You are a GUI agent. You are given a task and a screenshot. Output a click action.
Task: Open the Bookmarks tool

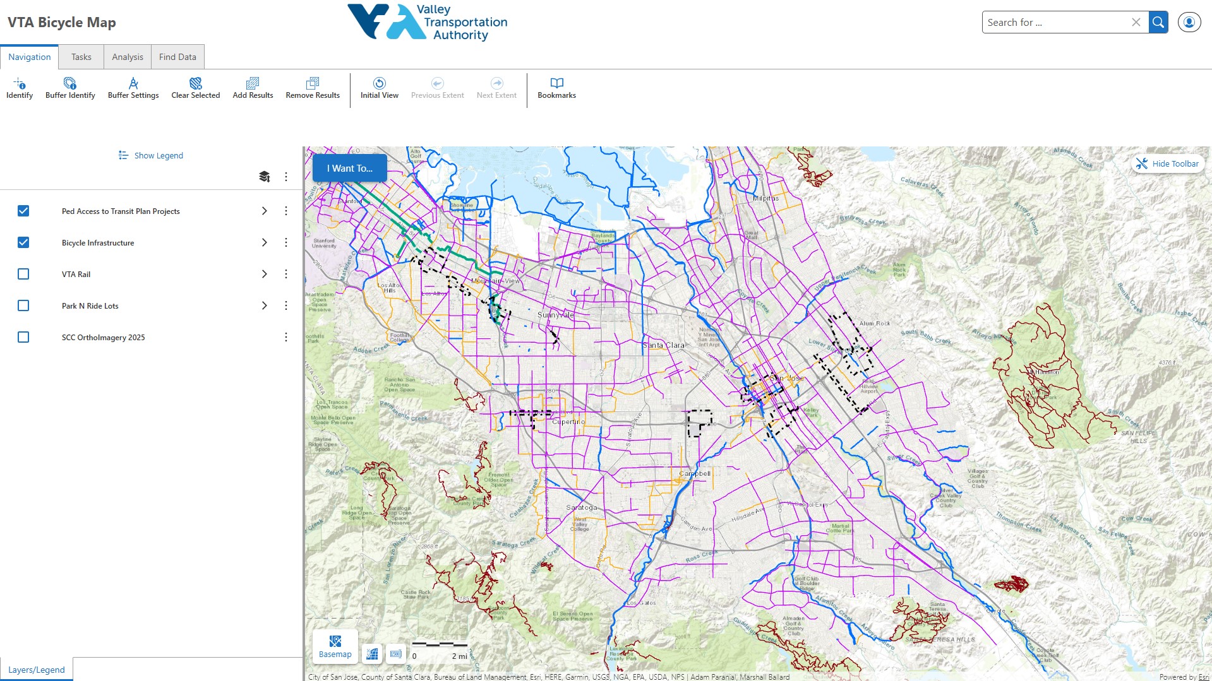(556, 88)
